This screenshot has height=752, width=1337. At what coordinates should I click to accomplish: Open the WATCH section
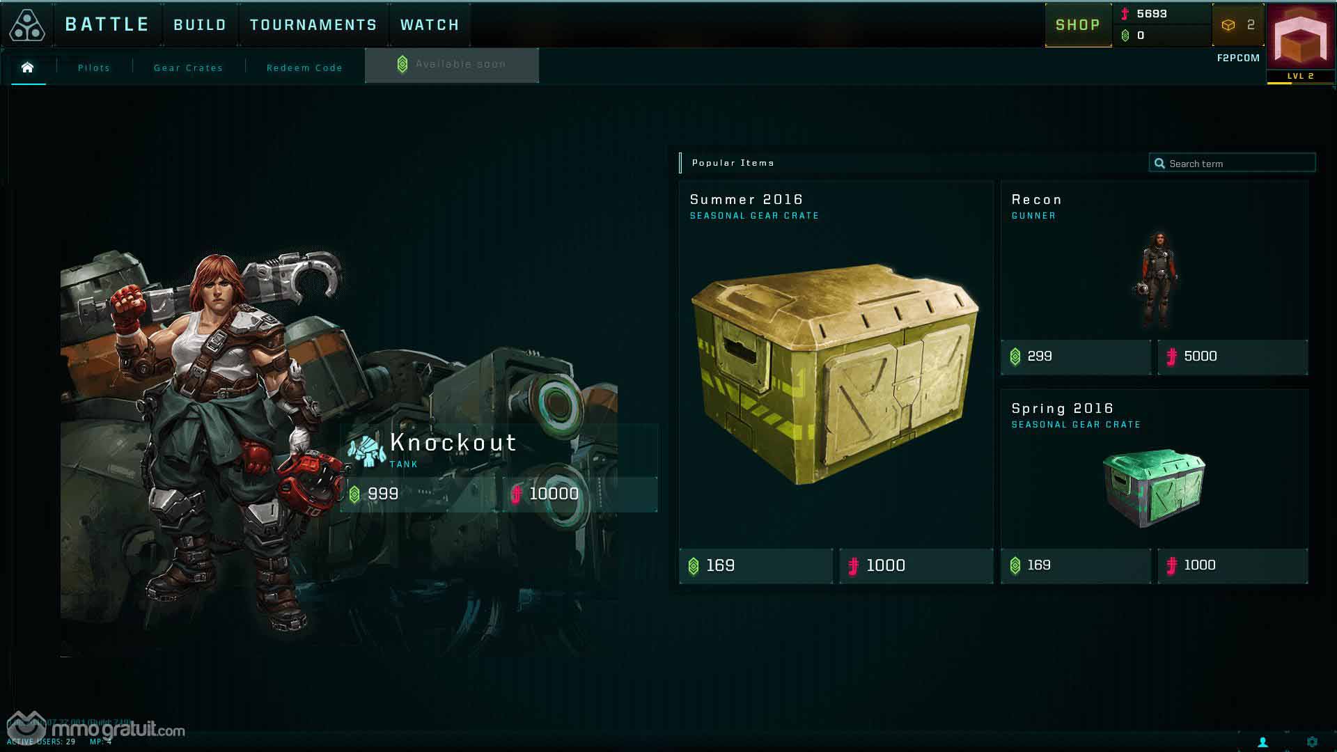pos(430,25)
